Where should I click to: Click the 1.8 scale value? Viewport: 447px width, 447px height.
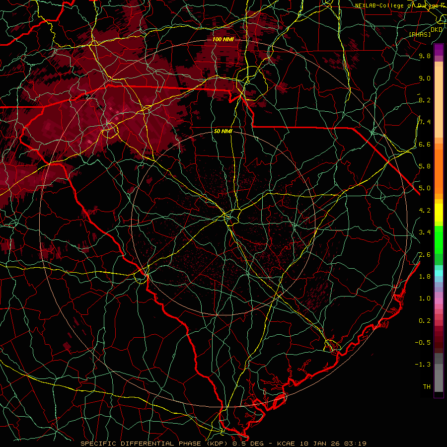425,277
